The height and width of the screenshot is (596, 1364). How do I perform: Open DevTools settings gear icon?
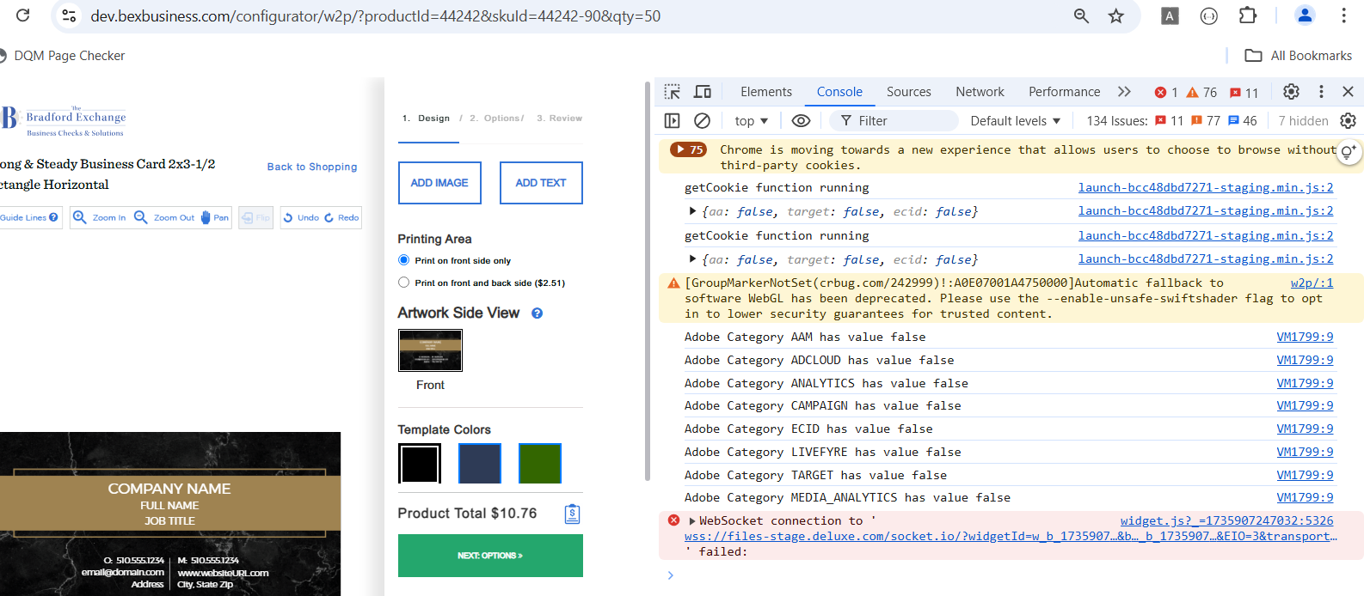[x=1291, y=92]
